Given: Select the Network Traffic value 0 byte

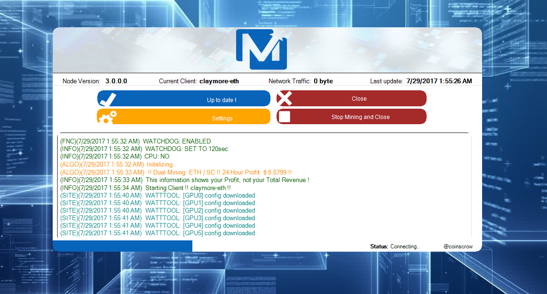Looking at the screenshot, I should coord(323,81).
